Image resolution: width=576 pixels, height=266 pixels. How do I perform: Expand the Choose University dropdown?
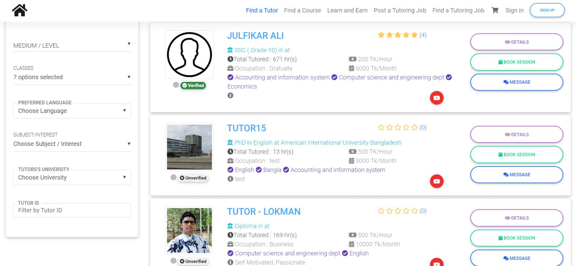(72, 177)
